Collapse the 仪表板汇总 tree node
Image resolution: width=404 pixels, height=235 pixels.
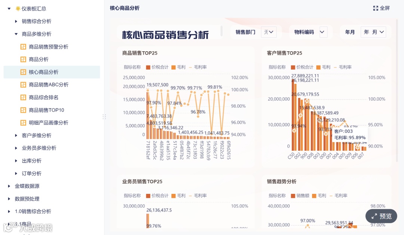tap(9, 9)
